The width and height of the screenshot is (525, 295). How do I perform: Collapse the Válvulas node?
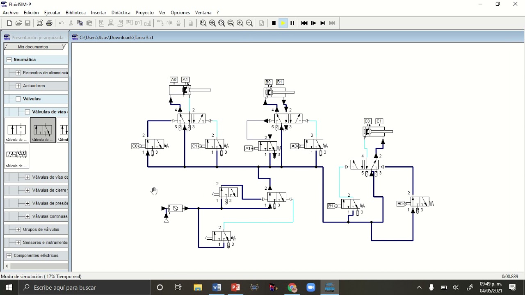(x=18, y=99)
